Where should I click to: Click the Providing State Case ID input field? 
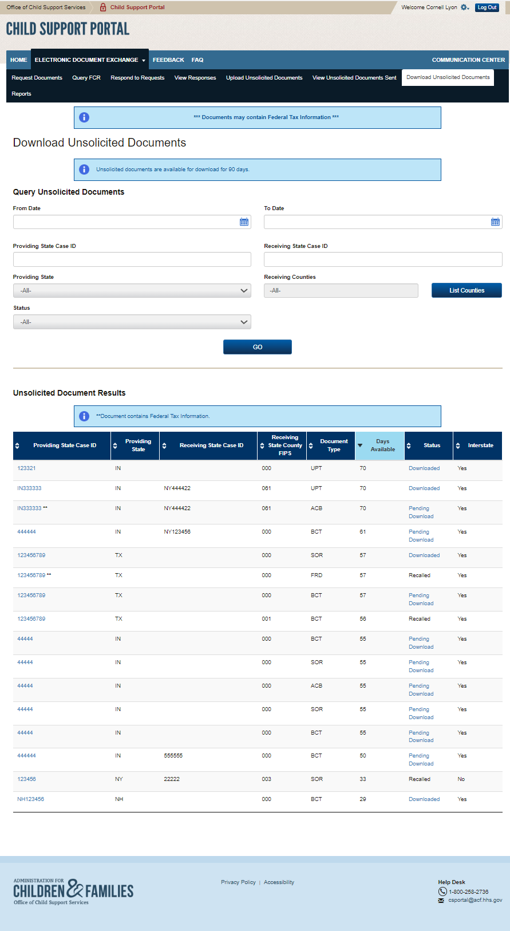point(132,260)
